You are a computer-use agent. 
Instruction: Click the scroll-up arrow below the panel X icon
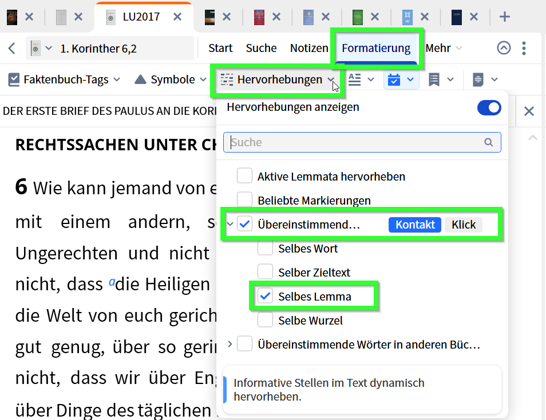[532, 138]
